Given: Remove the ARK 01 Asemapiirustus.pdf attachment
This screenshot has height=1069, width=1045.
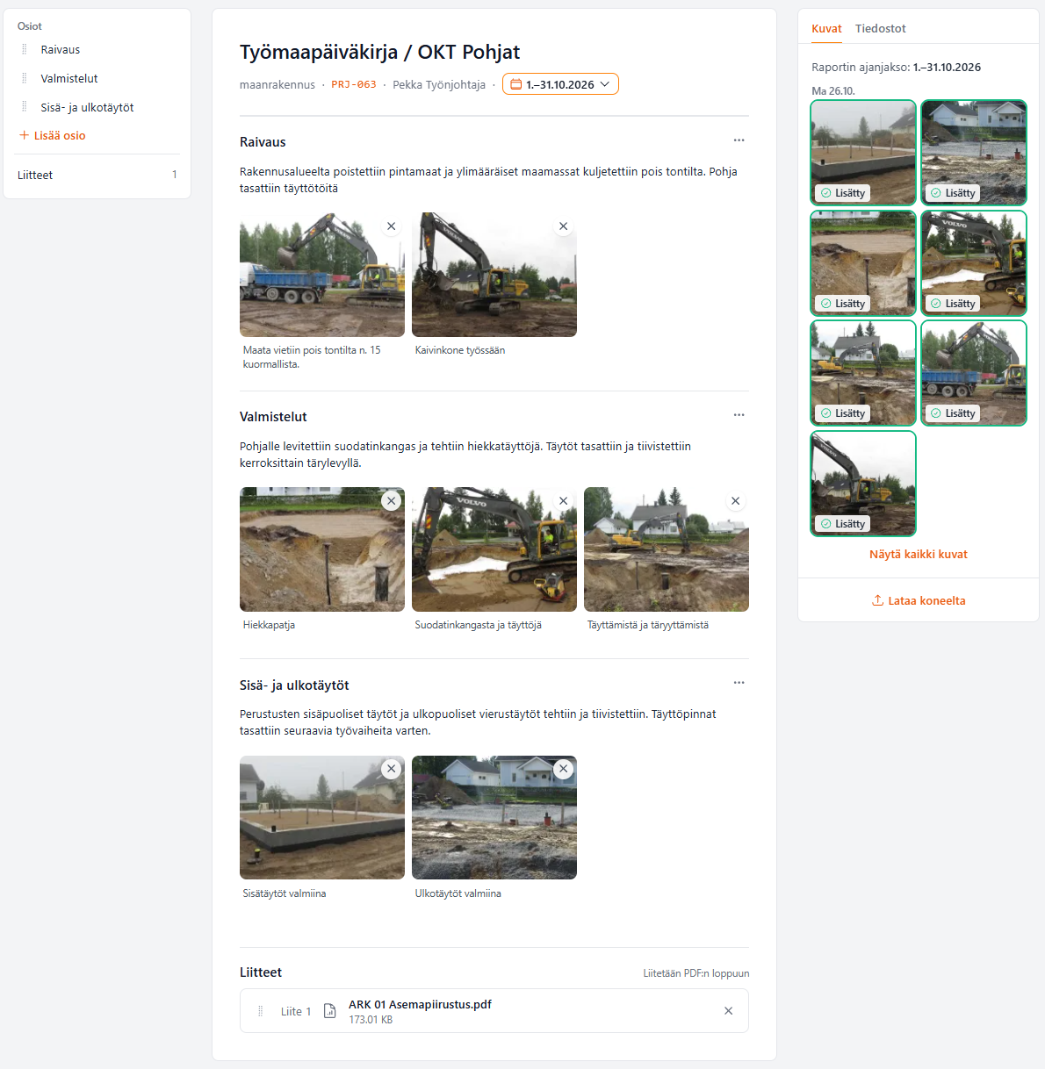Looking at the screenshot, I should (x=728, y=1011).
